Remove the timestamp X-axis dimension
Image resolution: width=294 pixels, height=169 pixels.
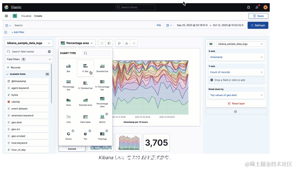tap(262, 57)
